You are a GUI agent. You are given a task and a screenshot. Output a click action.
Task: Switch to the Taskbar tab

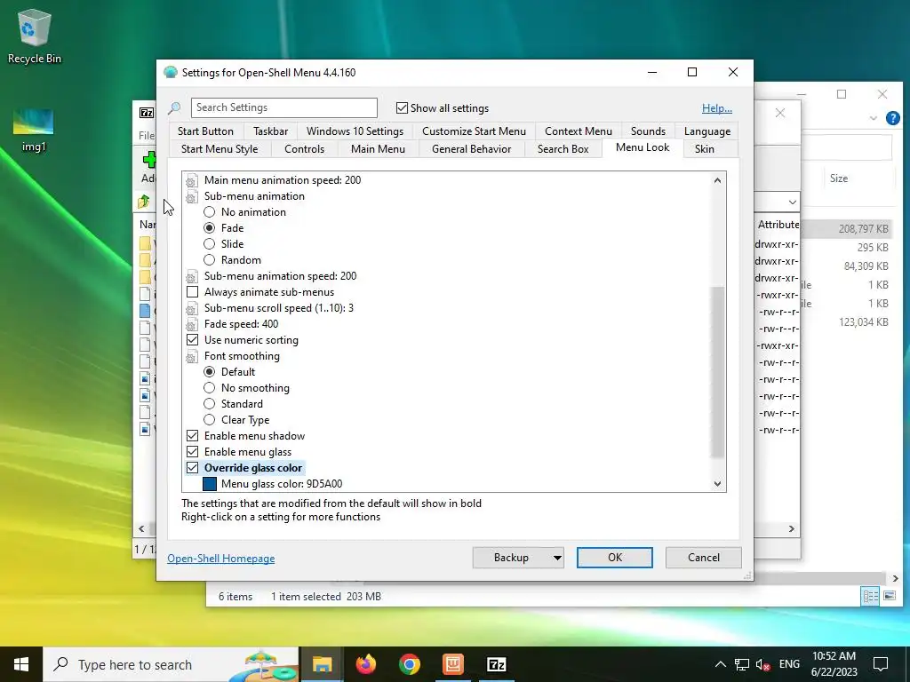(x=270, y=131)
